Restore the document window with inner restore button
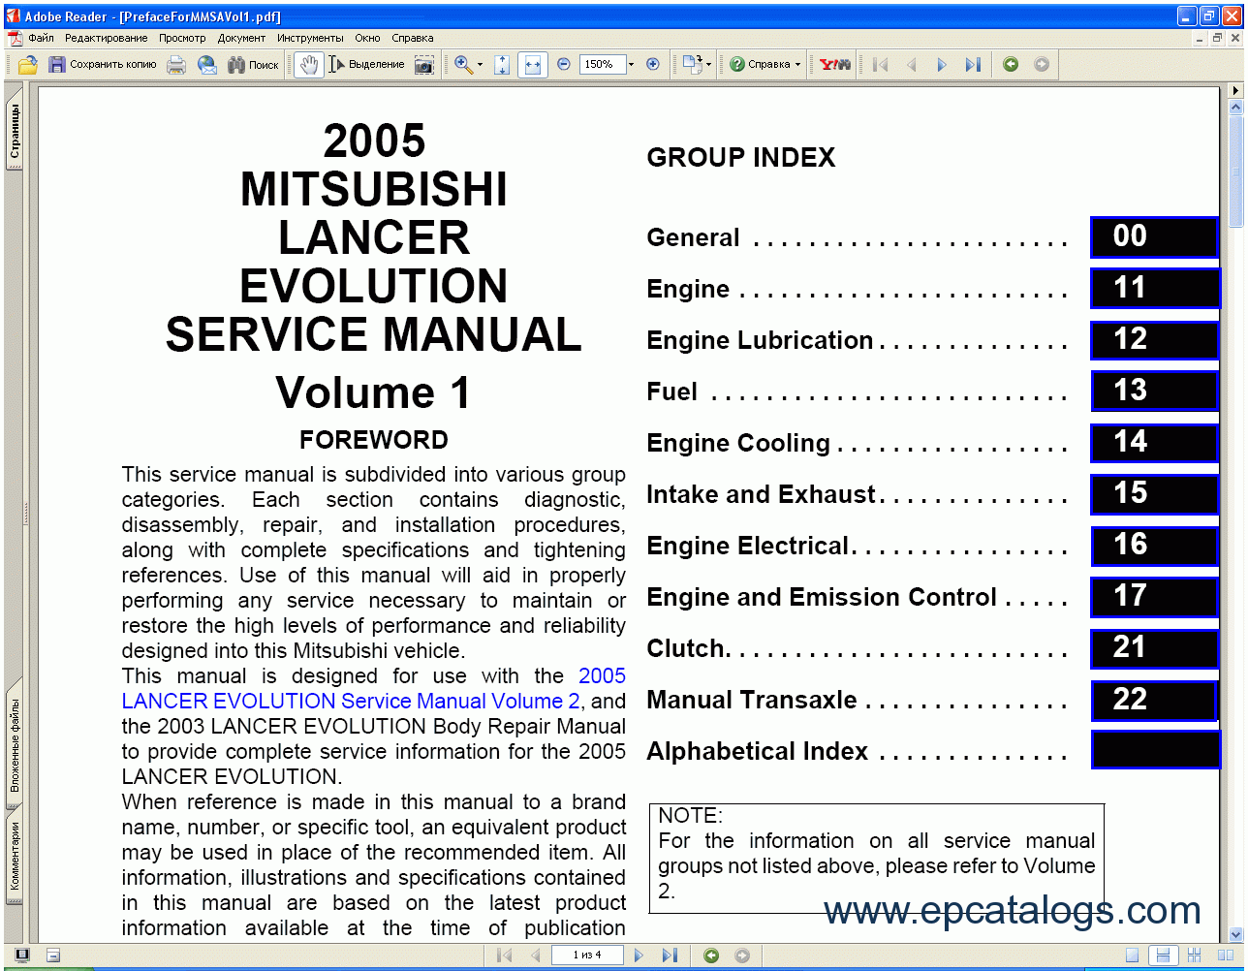 pos(1217,38)
